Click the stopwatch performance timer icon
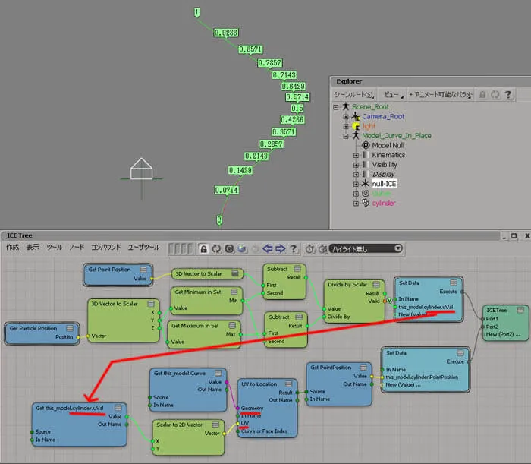This screenshot has height=464, width=531. (x=309, y=249)
